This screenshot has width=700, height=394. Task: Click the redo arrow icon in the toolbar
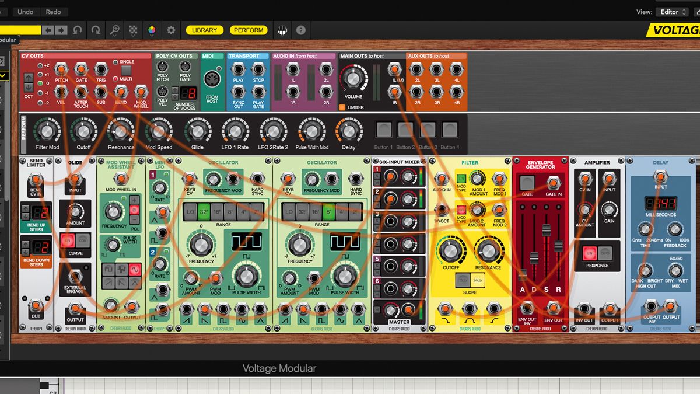(96, 29)
